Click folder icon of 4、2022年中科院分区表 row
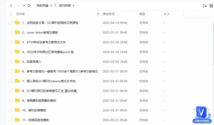Viewport: 214px width, 125px height. [17, 52]
